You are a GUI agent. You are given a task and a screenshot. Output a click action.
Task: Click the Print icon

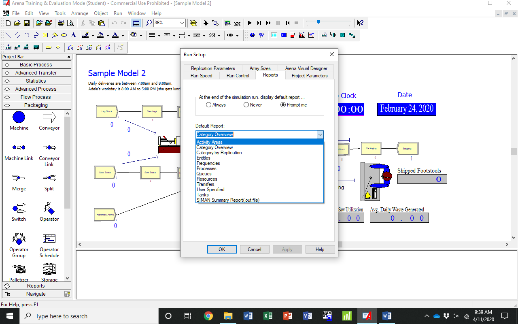click(x=61, y=23)
